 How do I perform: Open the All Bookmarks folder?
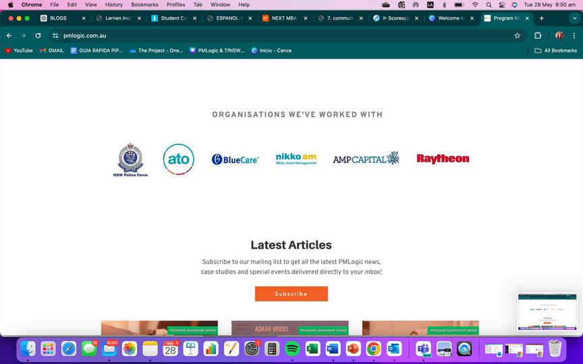(x=555, y=51)
